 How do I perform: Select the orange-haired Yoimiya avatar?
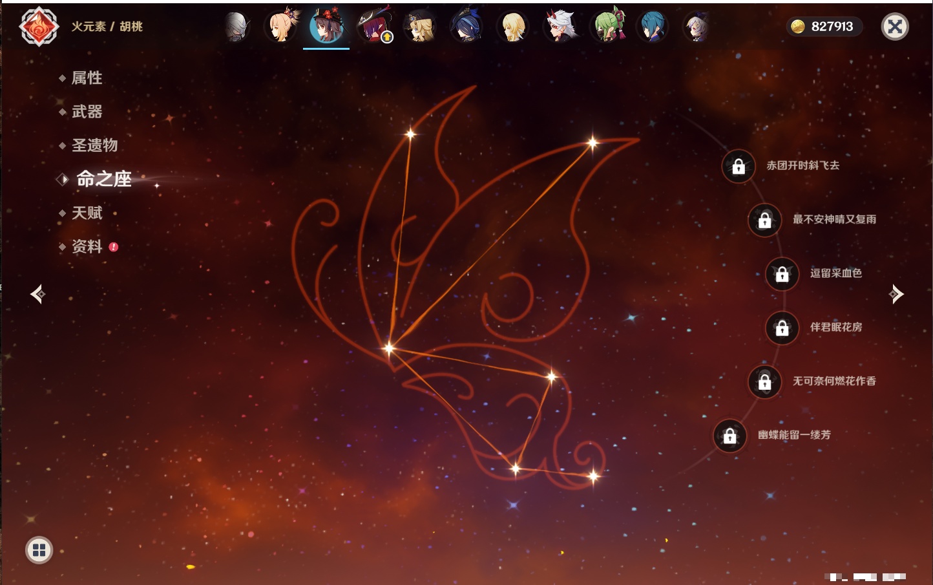[x=281, y=27]
